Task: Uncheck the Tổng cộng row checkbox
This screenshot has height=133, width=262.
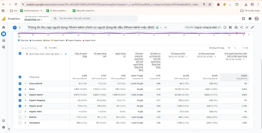Action: 20,77
